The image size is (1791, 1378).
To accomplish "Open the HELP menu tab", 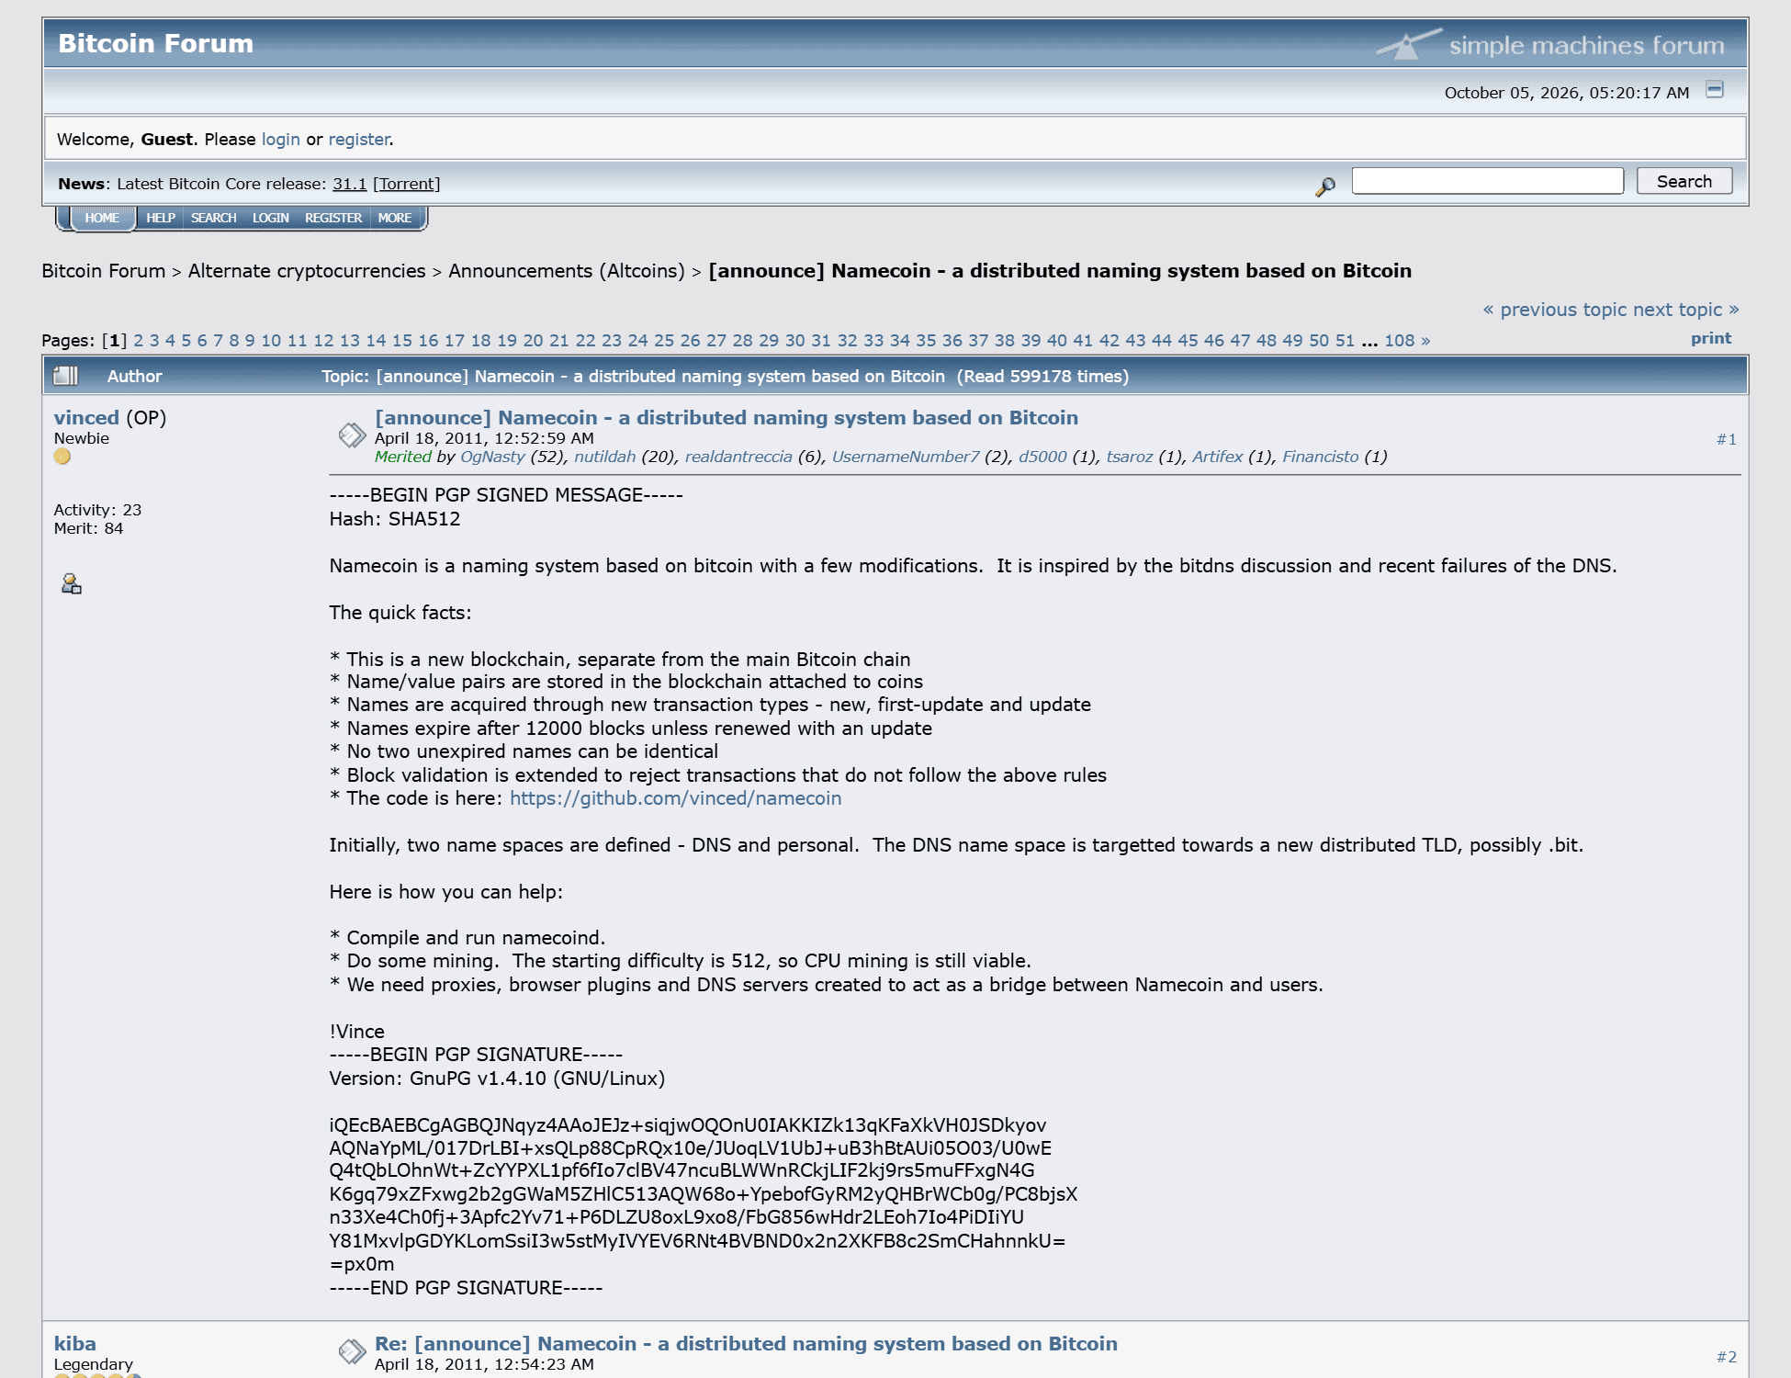I will [161, 218].
